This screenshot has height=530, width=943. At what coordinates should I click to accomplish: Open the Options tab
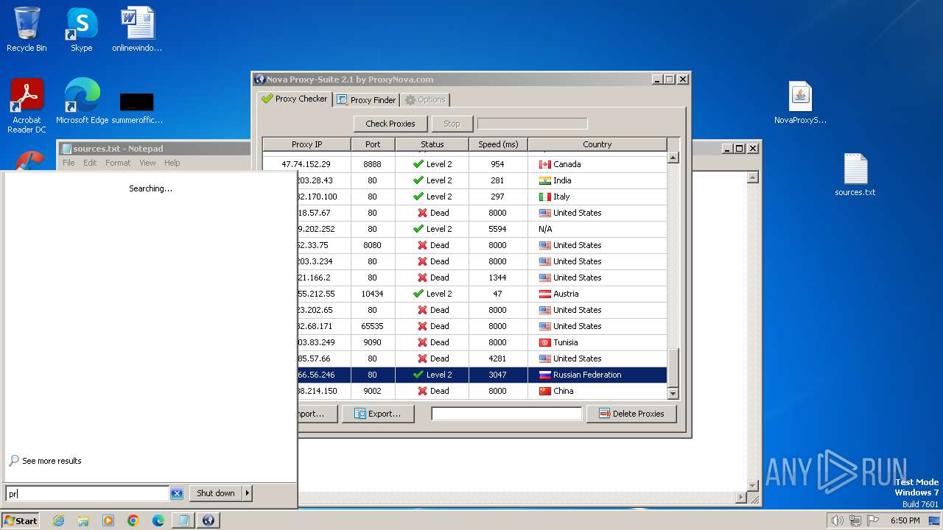(x=425, y=99)
